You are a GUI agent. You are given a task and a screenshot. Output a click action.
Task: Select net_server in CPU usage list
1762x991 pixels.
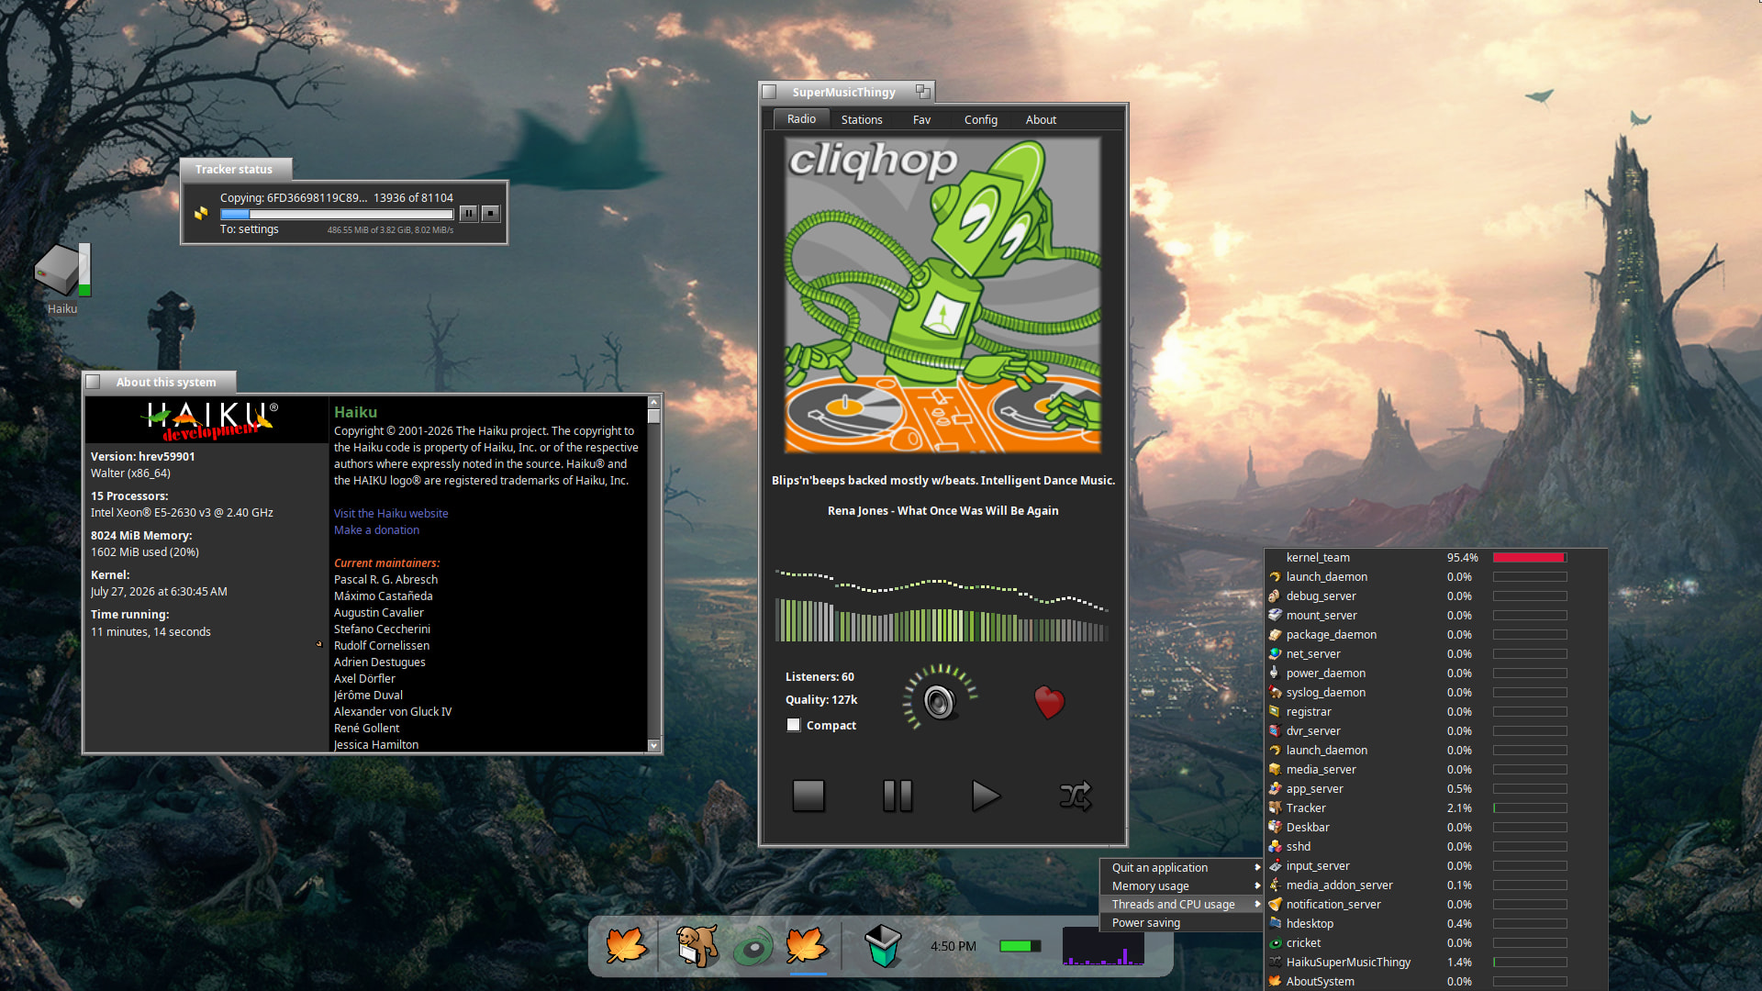[1435, 654]
